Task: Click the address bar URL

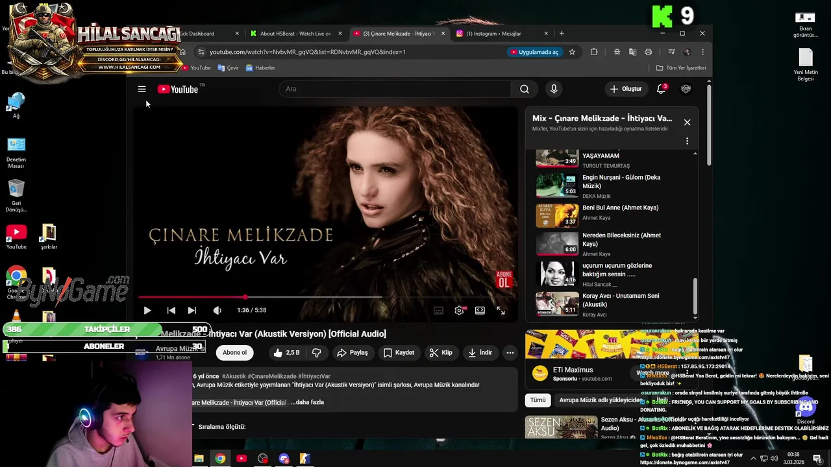Action: 307,52
